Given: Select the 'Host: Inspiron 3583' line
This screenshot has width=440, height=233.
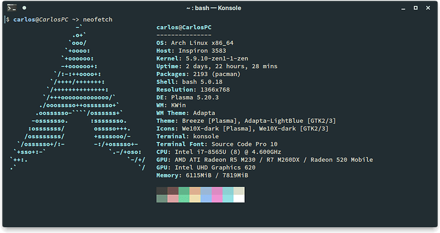Looking at the screenshot, I should click(x=191, y=51).
